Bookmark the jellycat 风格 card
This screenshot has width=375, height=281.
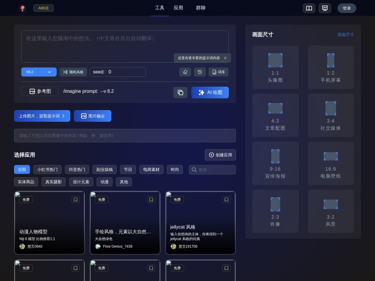point(226,200)
